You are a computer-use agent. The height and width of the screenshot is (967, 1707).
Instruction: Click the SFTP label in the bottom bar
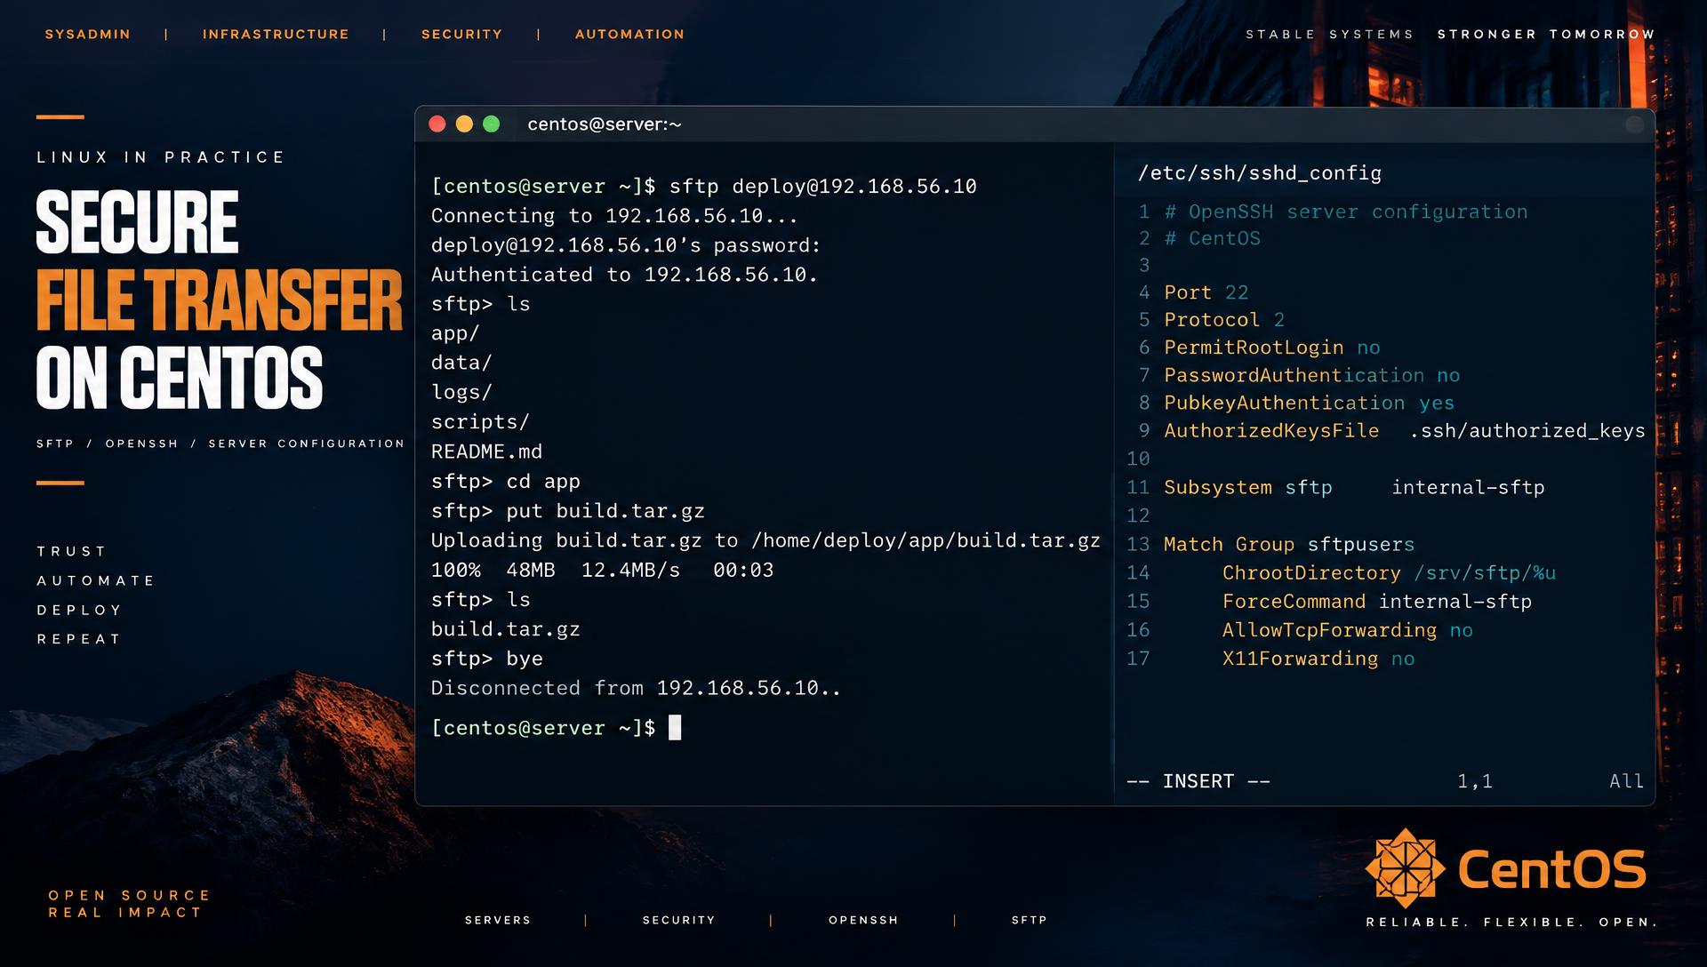pos(1030,920)
